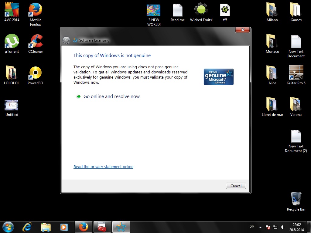Select the Recycle Bin

tap(296, 201)
